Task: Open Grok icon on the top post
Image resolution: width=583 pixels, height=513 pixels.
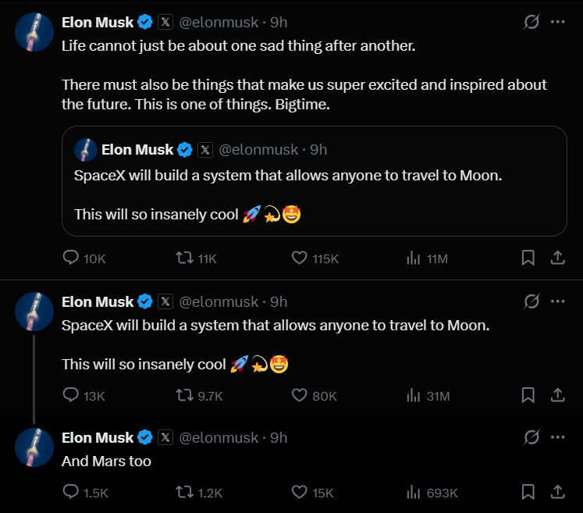Action: pos(531,23)
